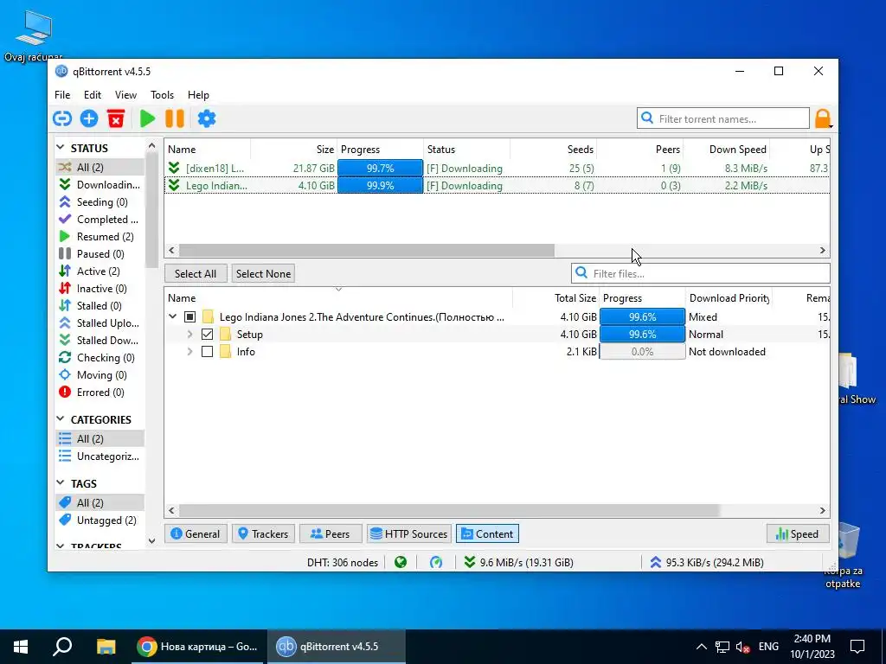This screenshot has width=886, height=664.
Task: Toggle the Setup folder checkbox
Action: click(208, 335)
